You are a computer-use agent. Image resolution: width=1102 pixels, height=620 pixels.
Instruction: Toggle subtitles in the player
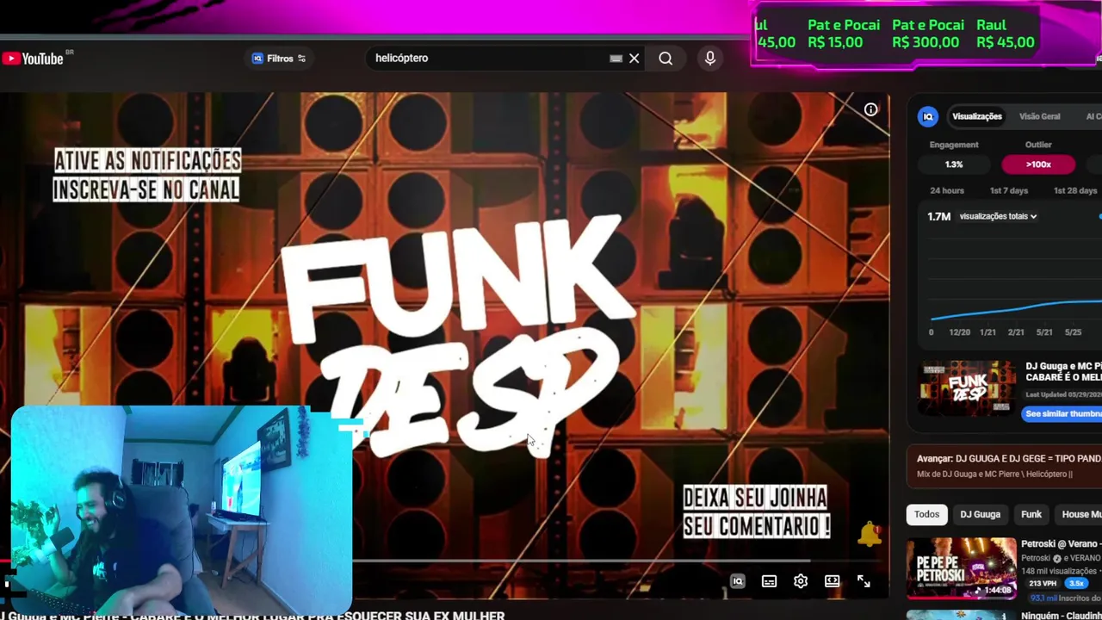(769, 581)
